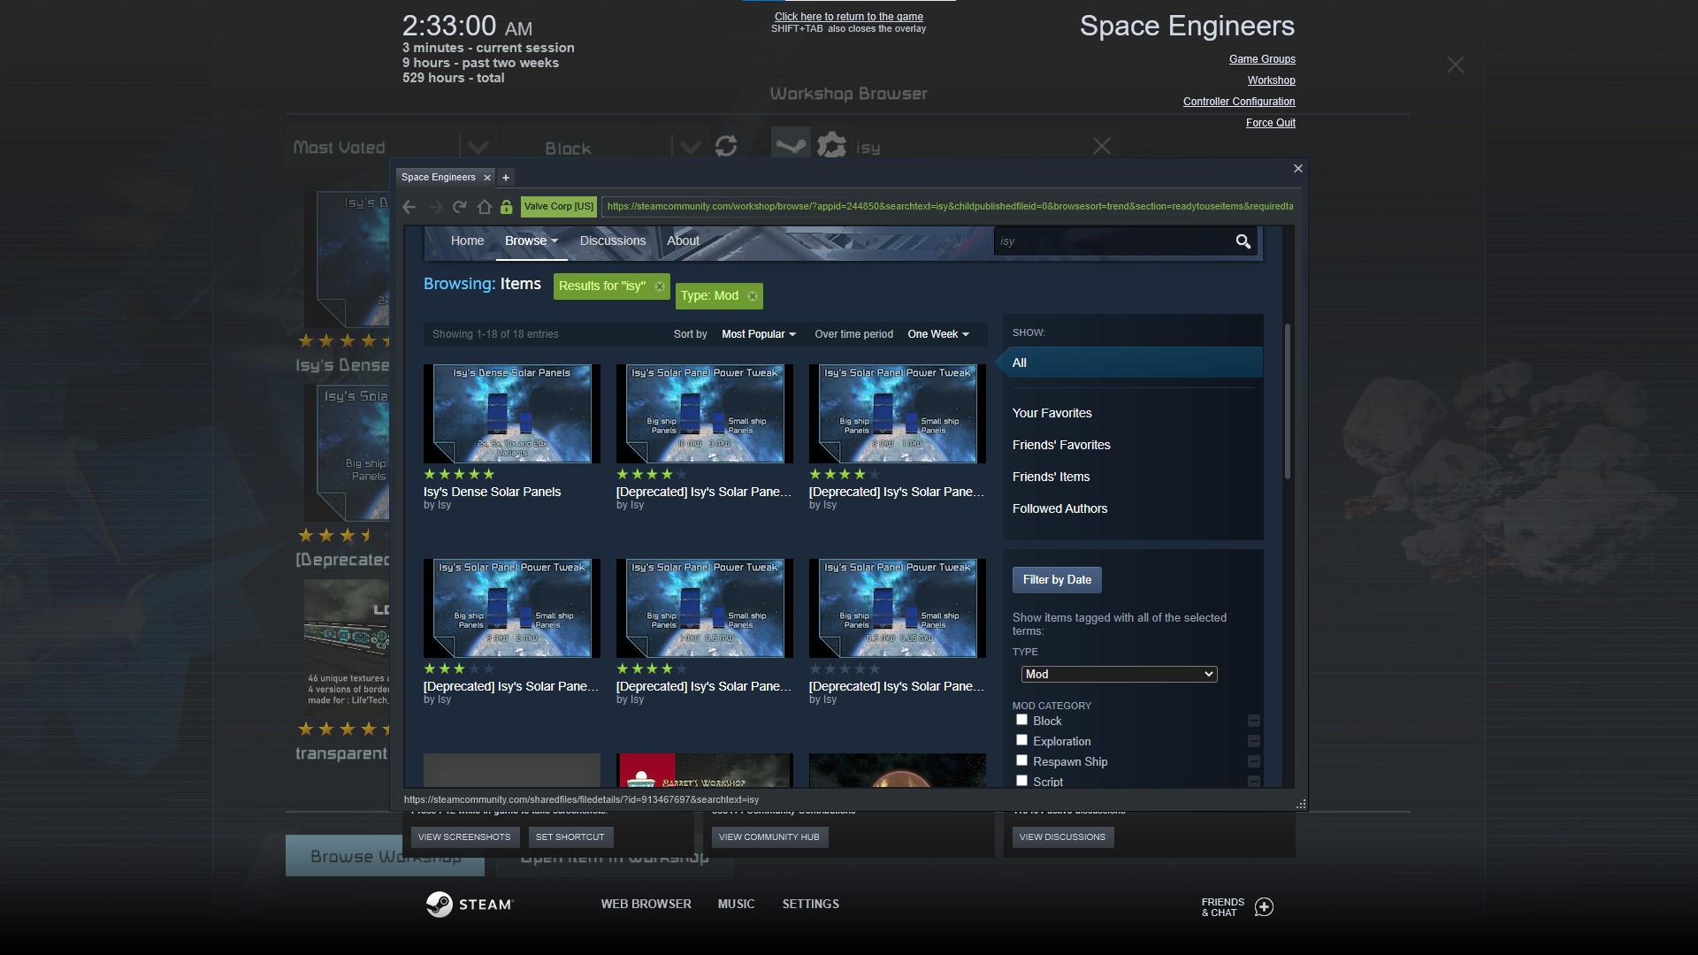This screenshot has width=1698, height=955.
Task: Open the Type dropdown set to Mod
Action: coord(1119,675)
